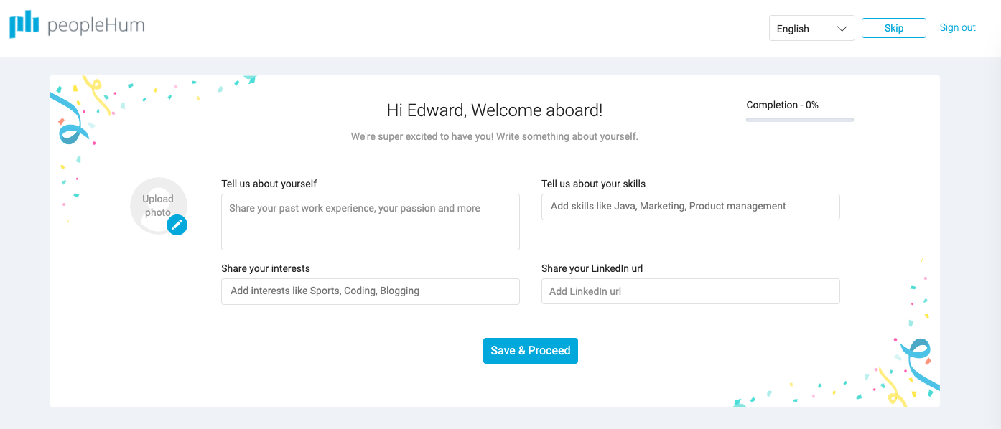Viewport: 1001px width, 429px height.
Task: Open the English language dropdown
Action: [802, 29]
